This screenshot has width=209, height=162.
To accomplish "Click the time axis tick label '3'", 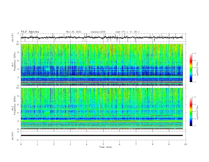I will click(70, 144).
